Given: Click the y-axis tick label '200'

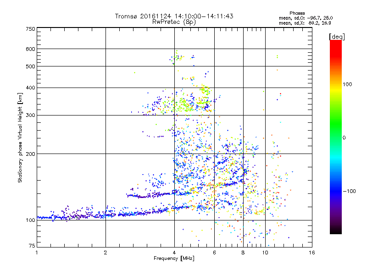Looking at the screenshot, I should click(x=30, y=154).
